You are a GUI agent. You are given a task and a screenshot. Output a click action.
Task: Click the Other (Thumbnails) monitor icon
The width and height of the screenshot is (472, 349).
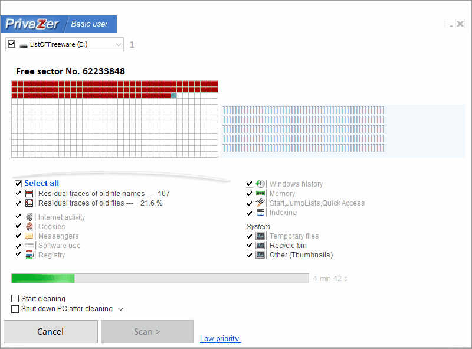point(260,255)
